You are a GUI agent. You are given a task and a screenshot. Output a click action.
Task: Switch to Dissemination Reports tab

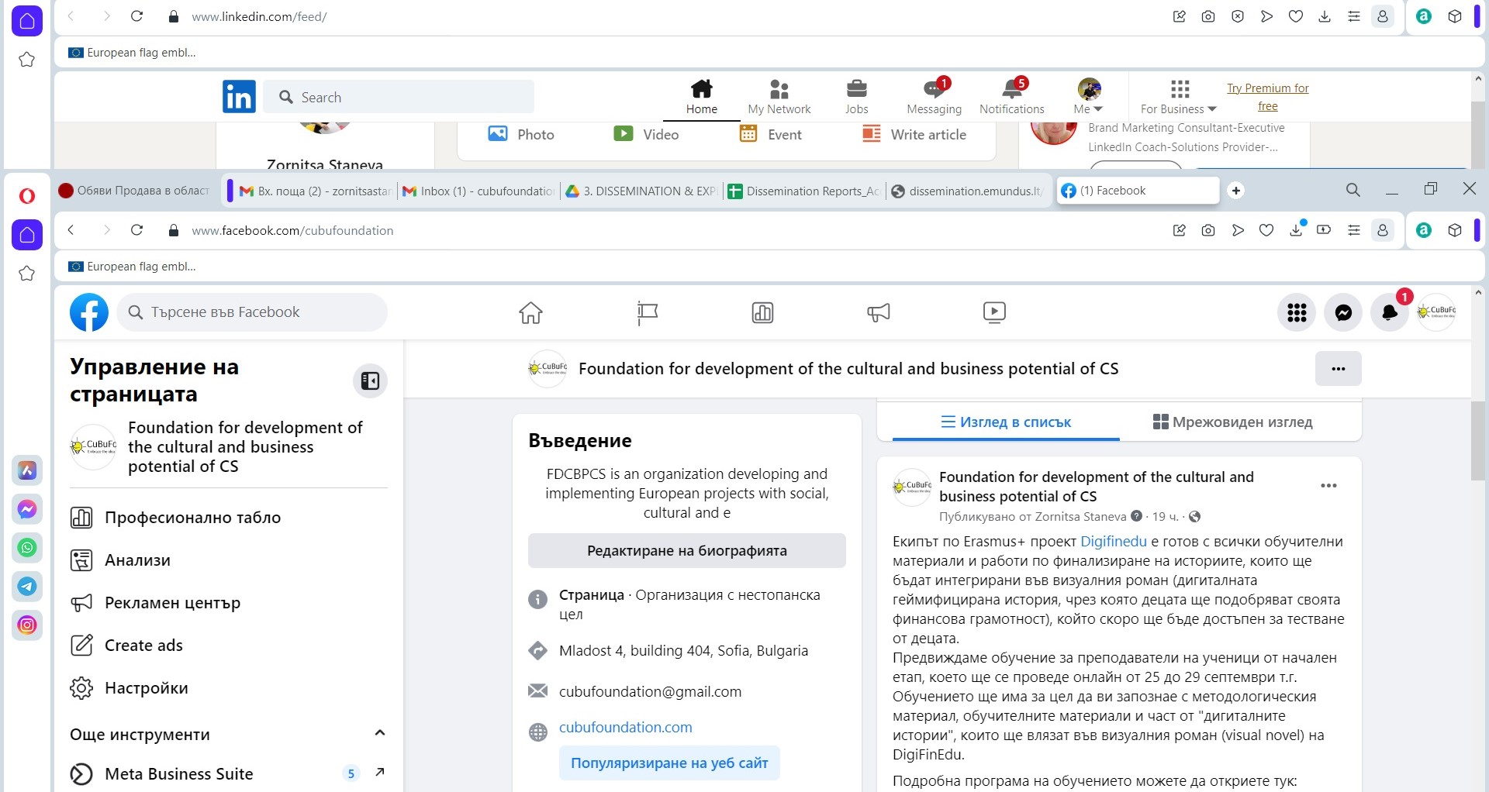tap(803, 191)
